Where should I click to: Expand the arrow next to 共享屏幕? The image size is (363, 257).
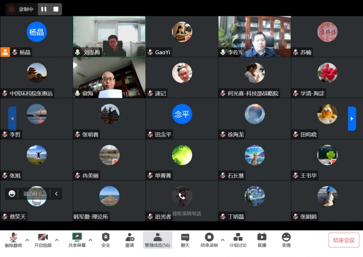click(x=91, y=240)
